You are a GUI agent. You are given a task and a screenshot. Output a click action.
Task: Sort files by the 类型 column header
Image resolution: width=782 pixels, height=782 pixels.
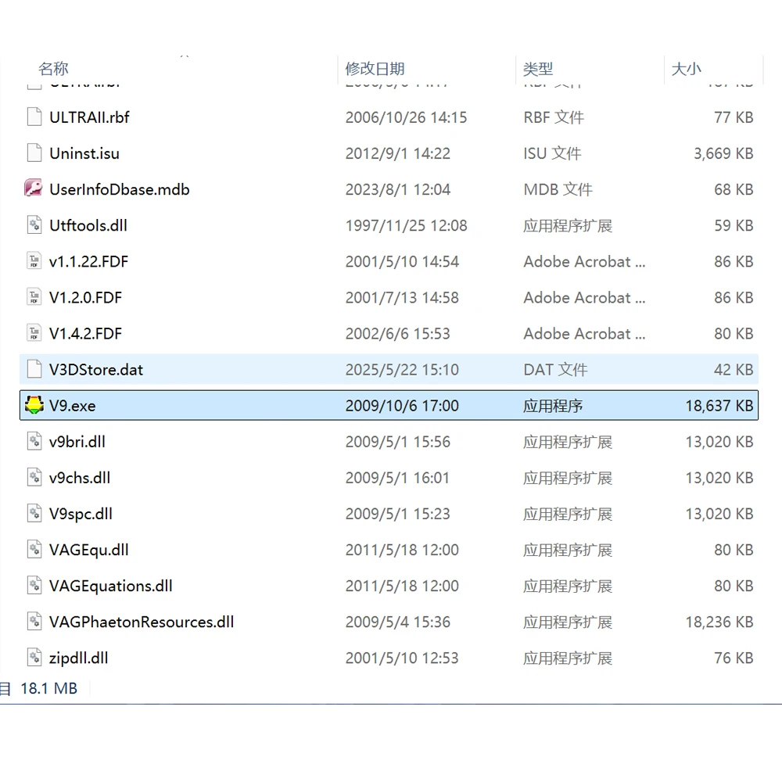click(x=538, y=69)
